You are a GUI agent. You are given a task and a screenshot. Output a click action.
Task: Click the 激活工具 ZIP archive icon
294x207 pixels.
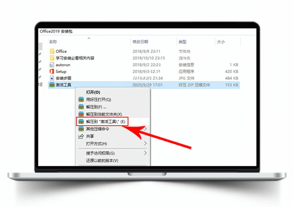pos(52,85)
